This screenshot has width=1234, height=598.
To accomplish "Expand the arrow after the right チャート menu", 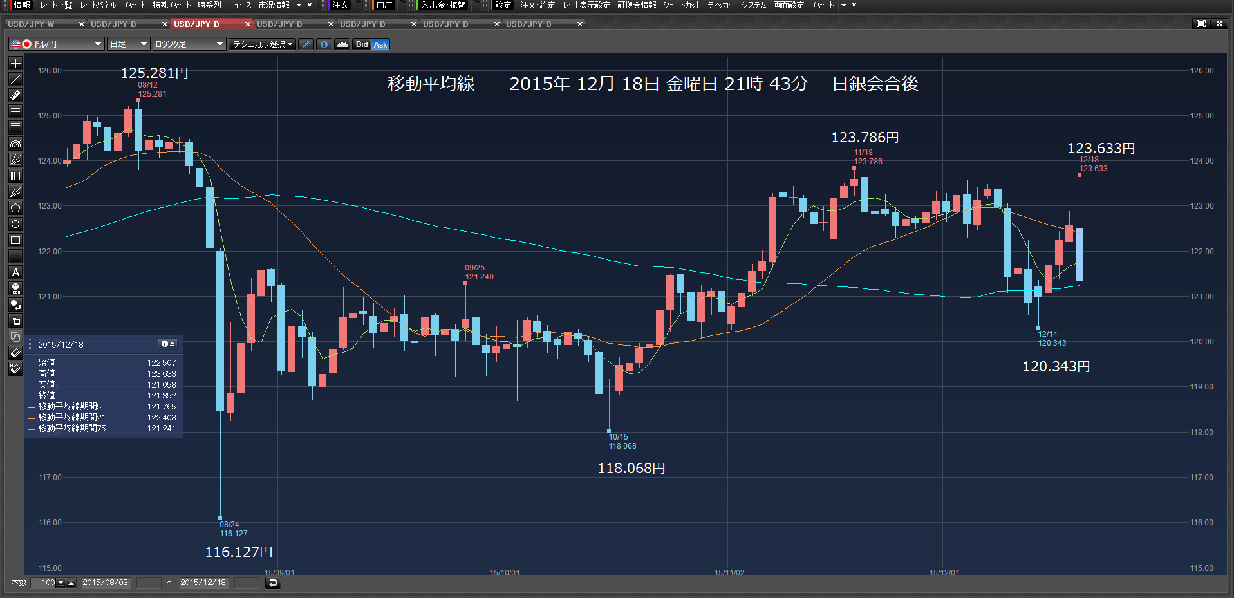I will click(x=843, y=5).
